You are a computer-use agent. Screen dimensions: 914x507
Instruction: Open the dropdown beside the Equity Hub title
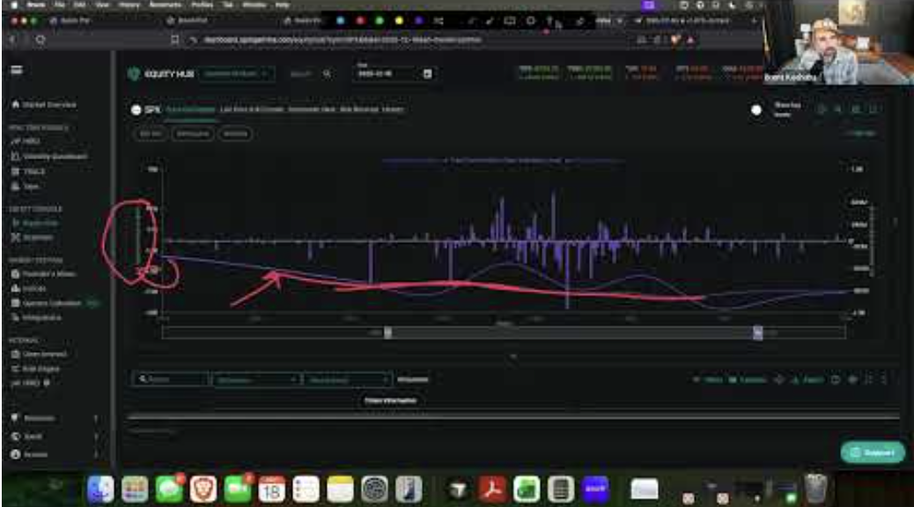[x=239, y=74]
